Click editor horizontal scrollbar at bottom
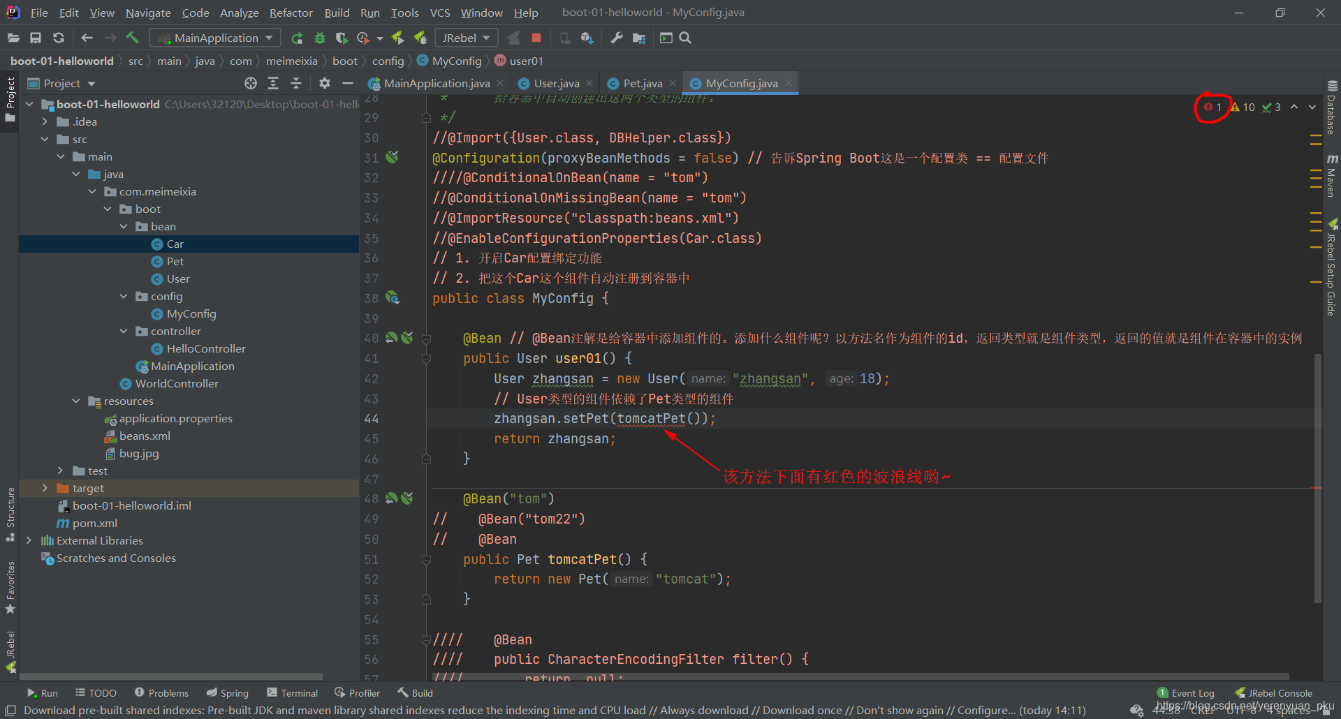 point(860,677)
